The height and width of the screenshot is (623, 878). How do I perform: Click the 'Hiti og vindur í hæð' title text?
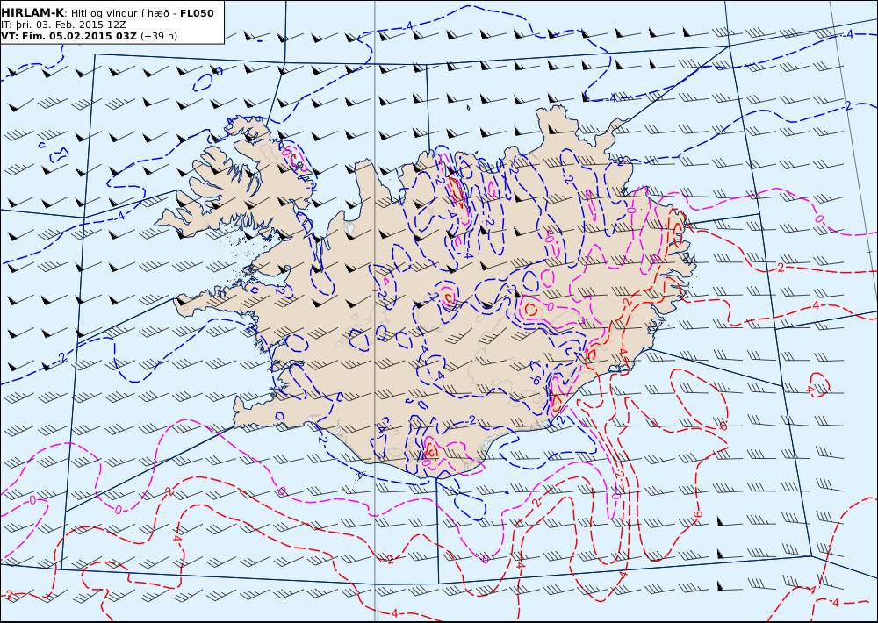tap(119, 13)
